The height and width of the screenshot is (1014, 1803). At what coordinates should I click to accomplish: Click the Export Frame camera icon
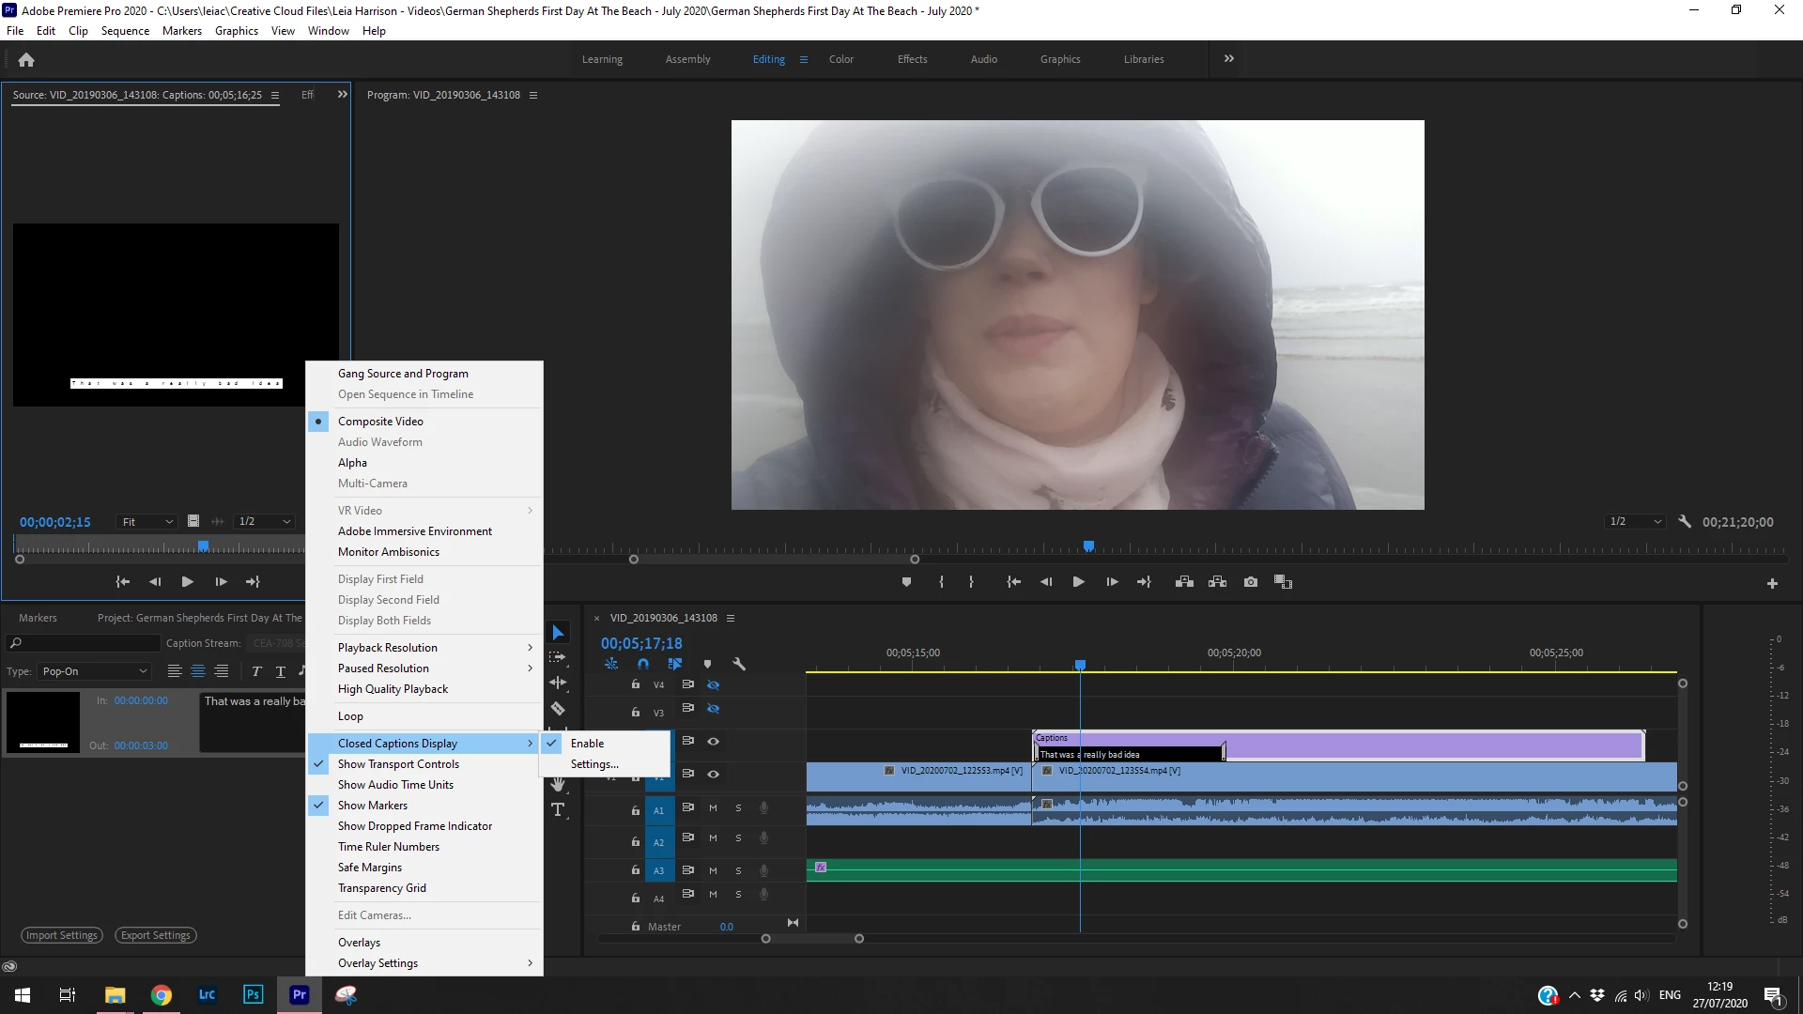point(1250,582)
